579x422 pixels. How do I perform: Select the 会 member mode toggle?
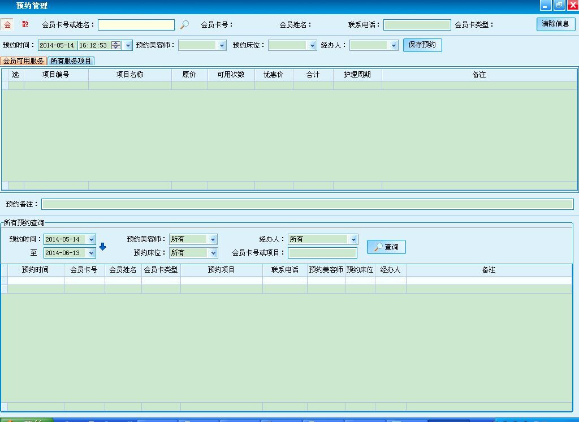click(x=7, y=25)
